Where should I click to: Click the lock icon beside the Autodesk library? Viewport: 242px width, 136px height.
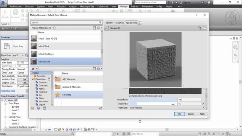click(49, 79)
